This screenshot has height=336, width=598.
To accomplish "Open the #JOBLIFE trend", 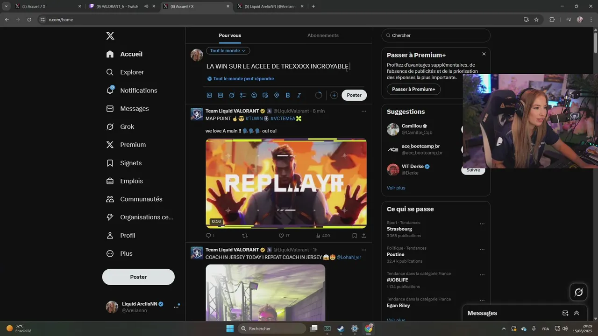I will click(x=398, y=280).
